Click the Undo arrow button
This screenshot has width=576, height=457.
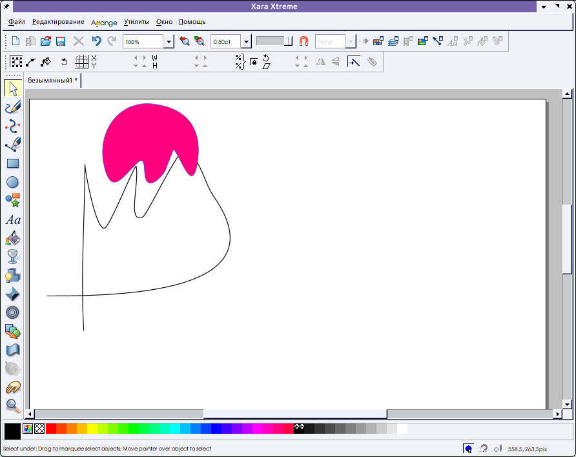96,41
